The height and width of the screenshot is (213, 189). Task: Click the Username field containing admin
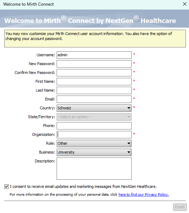[94, 55]
